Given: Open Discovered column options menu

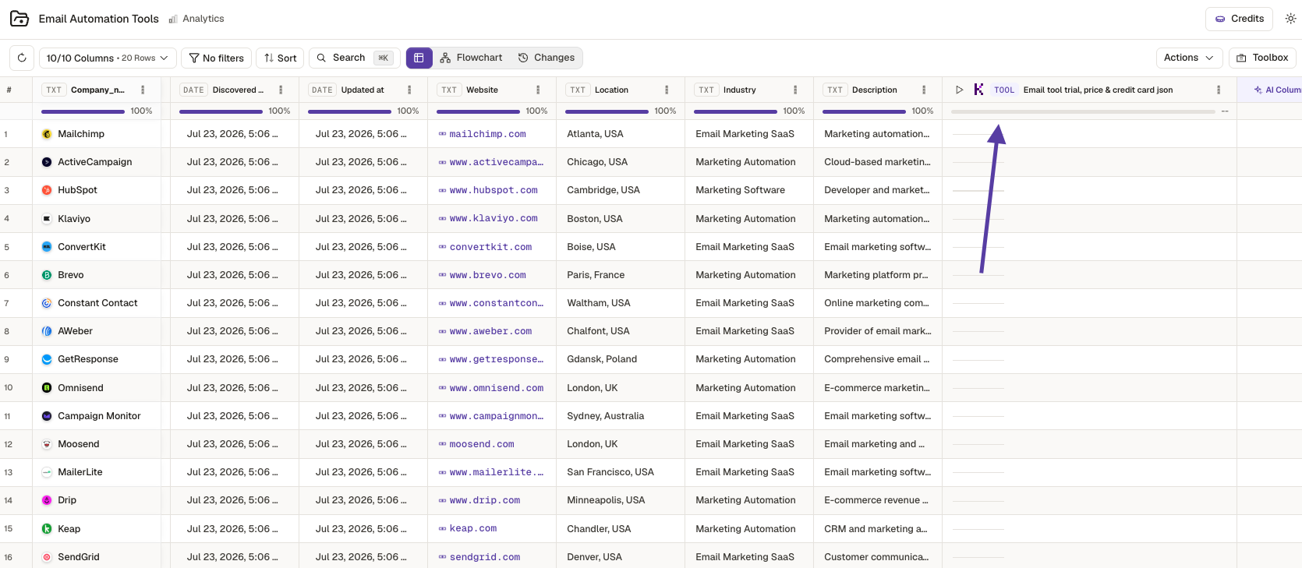Looking at the screenshot, I should click(281, 90).
